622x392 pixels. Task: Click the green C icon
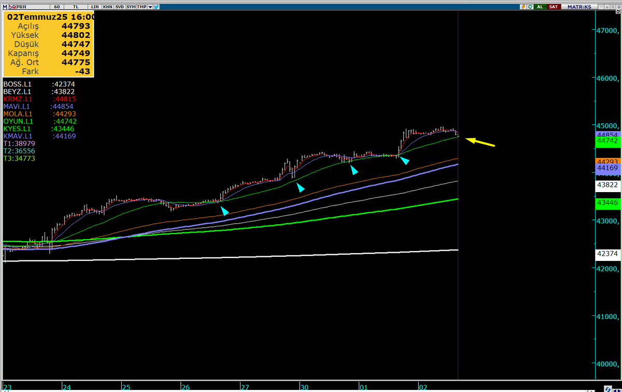[x=530, y=7]
